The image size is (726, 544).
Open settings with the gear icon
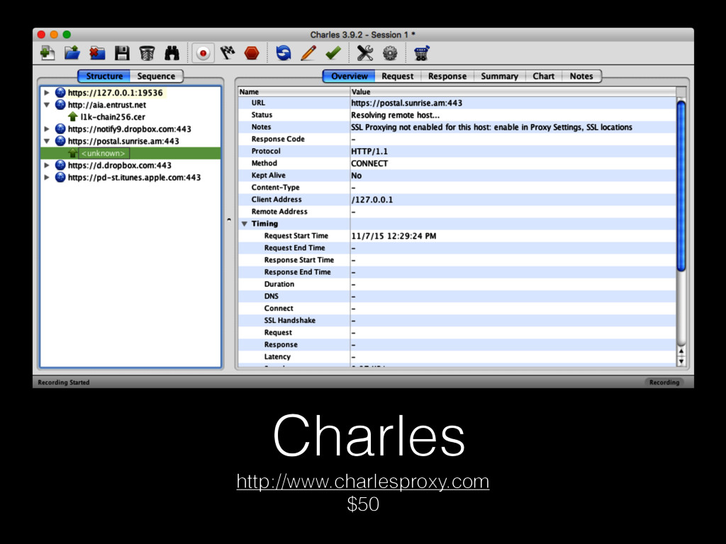point(390,53)
